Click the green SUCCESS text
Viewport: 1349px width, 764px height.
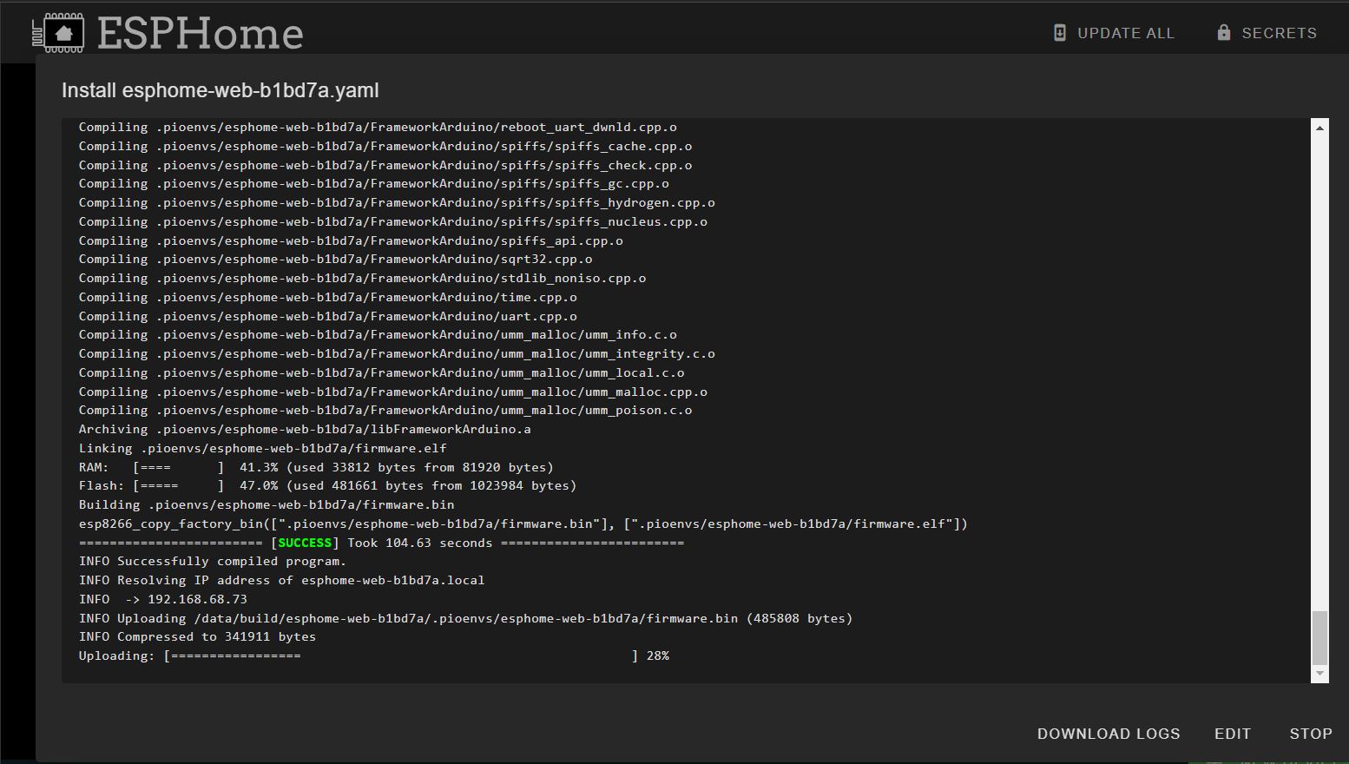[305, 543]
